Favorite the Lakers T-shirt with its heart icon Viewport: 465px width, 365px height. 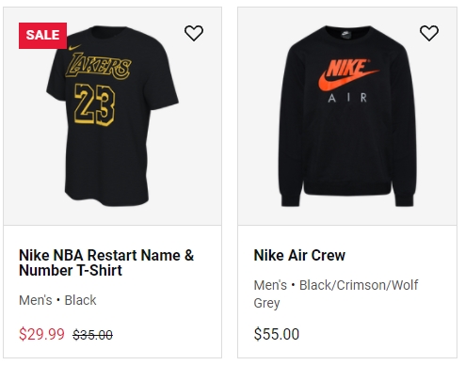pos(194,33)
